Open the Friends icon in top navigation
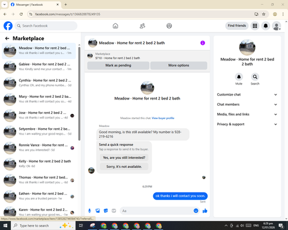 142,26
